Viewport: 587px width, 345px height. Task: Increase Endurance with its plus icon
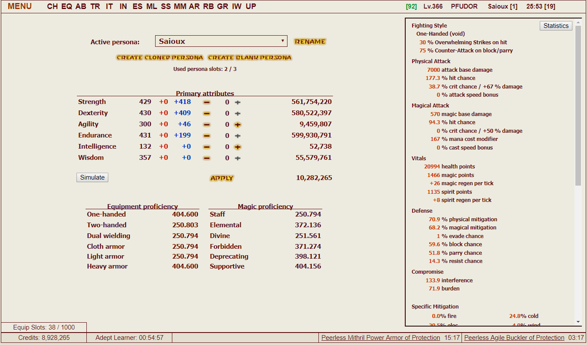tap(238, 136)
